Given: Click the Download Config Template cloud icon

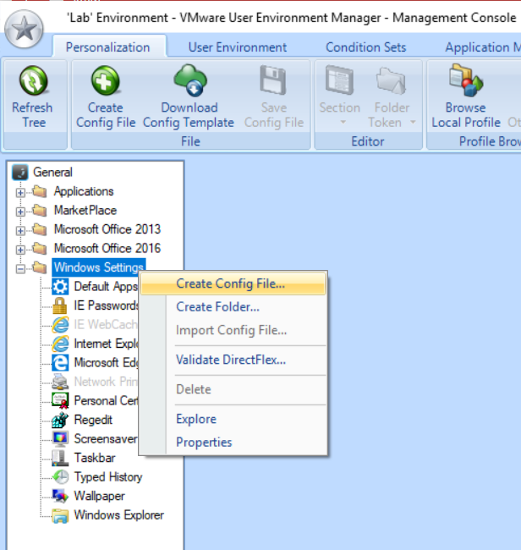Looking at the screenshot, I should point(190,80).
